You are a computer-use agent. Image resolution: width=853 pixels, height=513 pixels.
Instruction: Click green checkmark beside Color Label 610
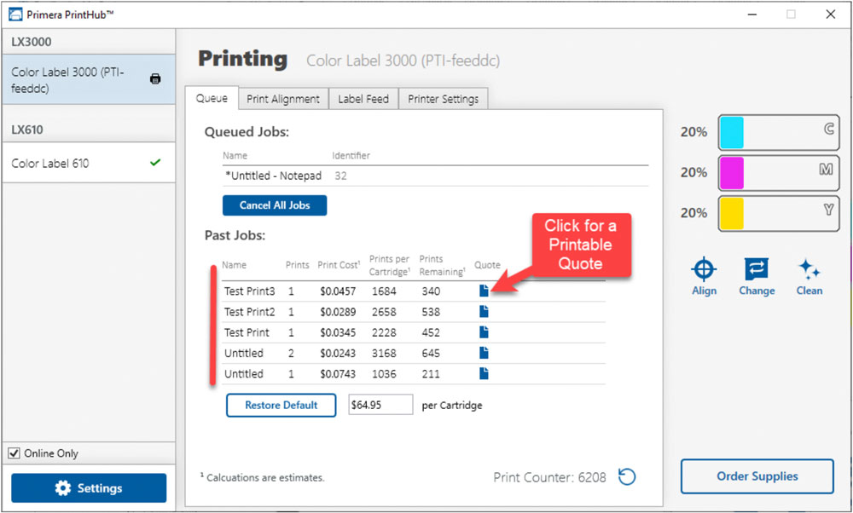pyautogui.click(x=155, y=163)
